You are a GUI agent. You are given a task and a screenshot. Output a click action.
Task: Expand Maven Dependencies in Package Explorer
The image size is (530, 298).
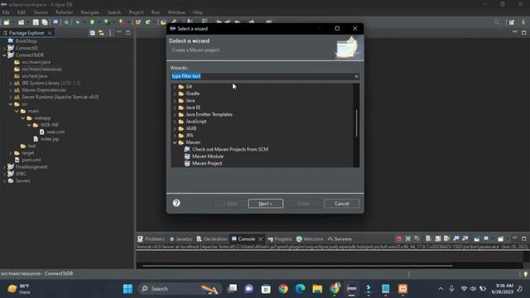point(11,90)
